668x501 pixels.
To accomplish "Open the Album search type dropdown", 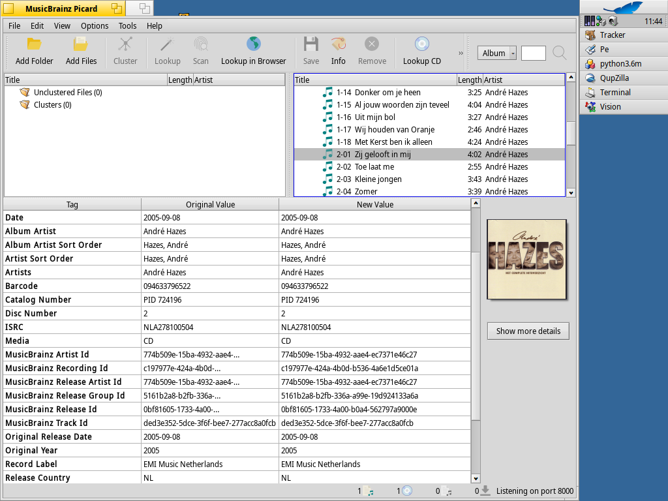I will [x=497, y=53].
